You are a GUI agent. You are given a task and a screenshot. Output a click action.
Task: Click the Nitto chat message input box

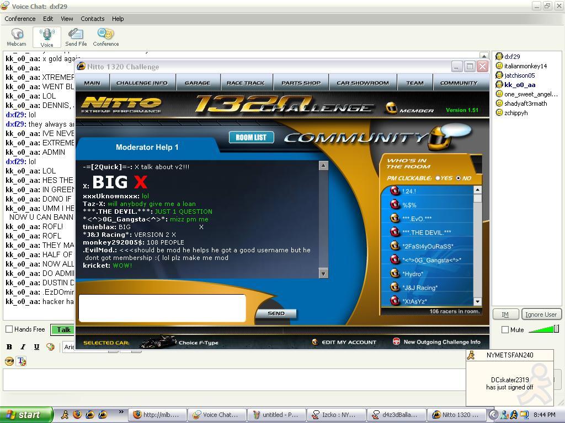pos(162,308)
